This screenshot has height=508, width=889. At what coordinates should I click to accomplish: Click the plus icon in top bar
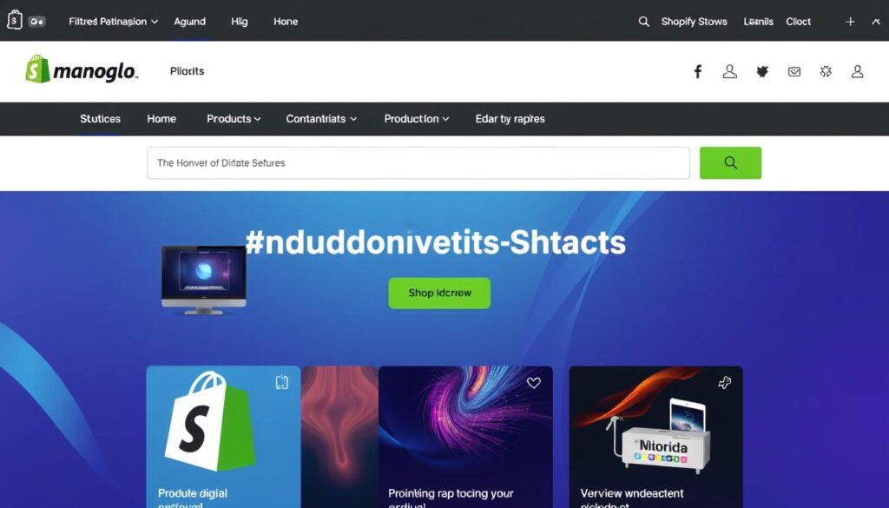[x=851, y=22]
